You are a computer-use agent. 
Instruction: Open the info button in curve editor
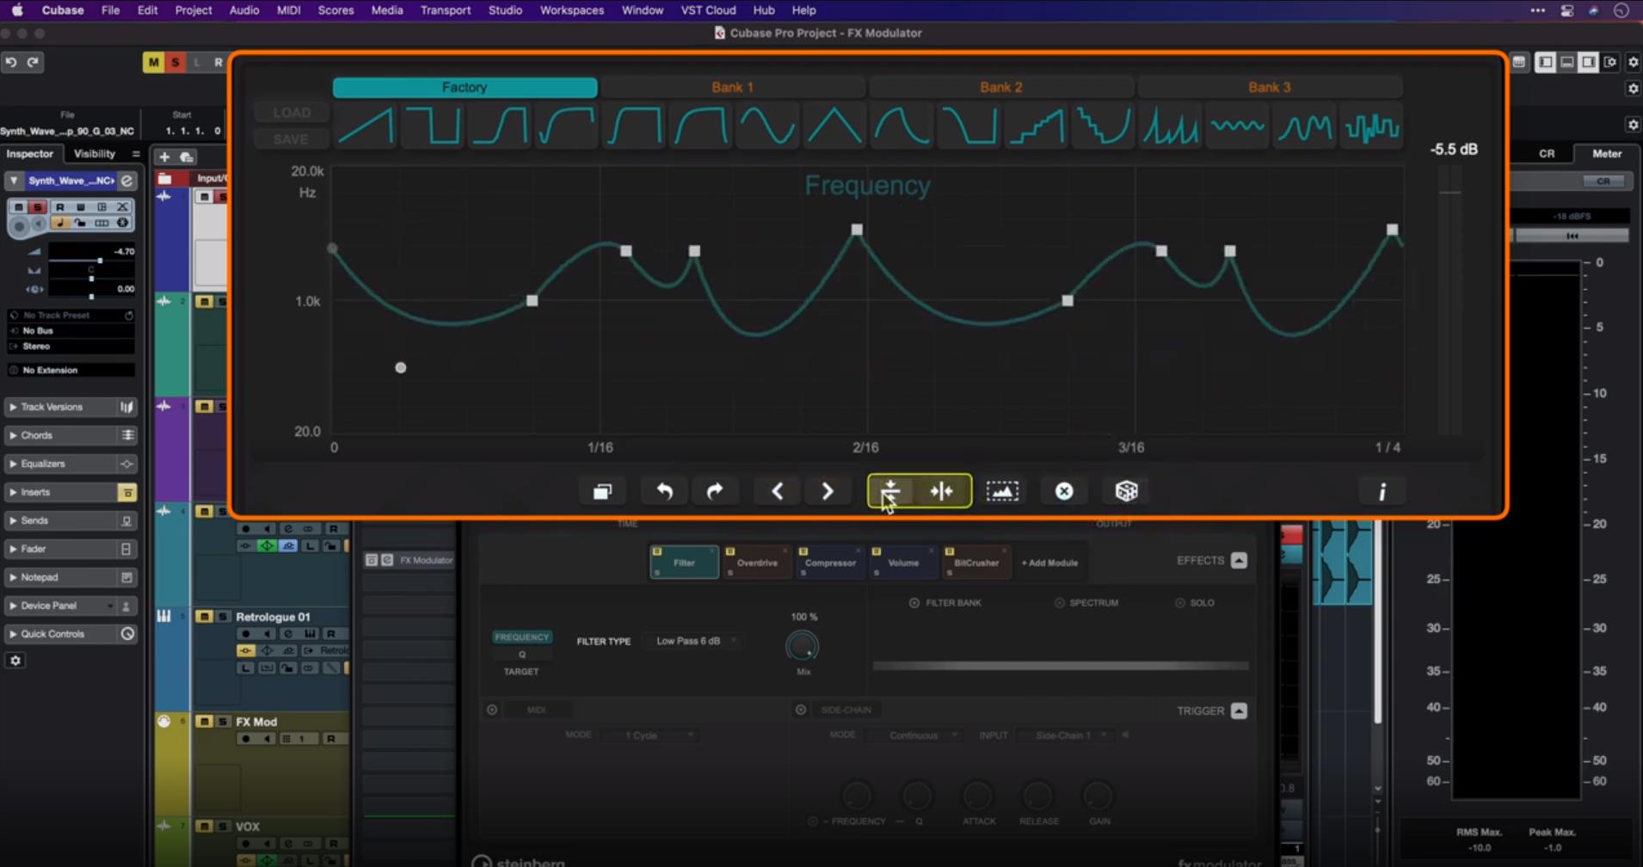(1381, 491)
